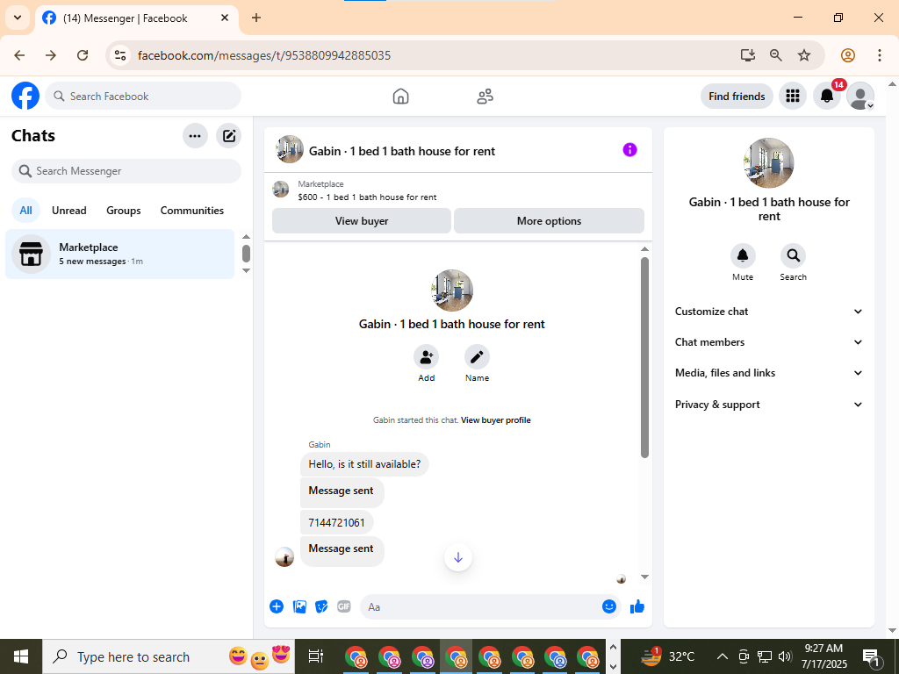Bookmark page with star icon
The width and height of the screenshot is (899, 674).
click(804, 55)
